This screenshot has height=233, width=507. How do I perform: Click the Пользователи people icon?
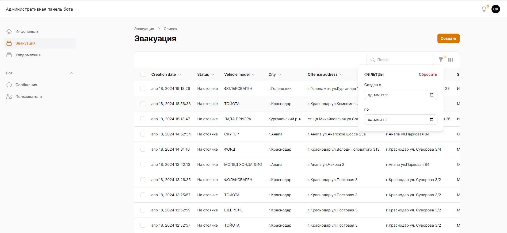9,97
